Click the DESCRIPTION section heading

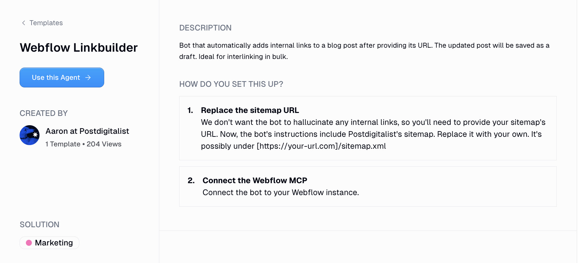click(205, 28)
